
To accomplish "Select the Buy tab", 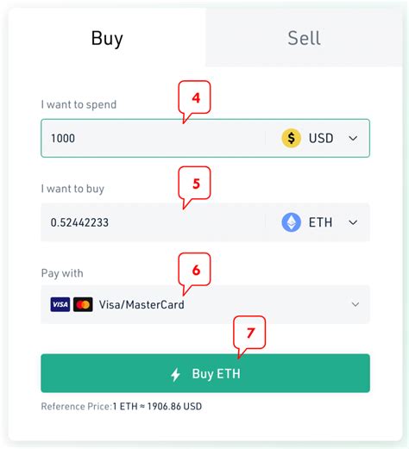I will pyautogui.click(x=107, y=38).
